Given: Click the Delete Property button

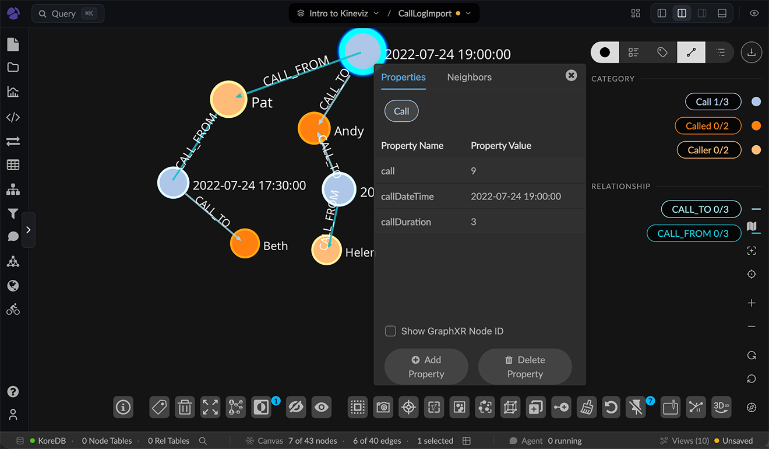Looking at the screenshot, I should click(525, 367).
